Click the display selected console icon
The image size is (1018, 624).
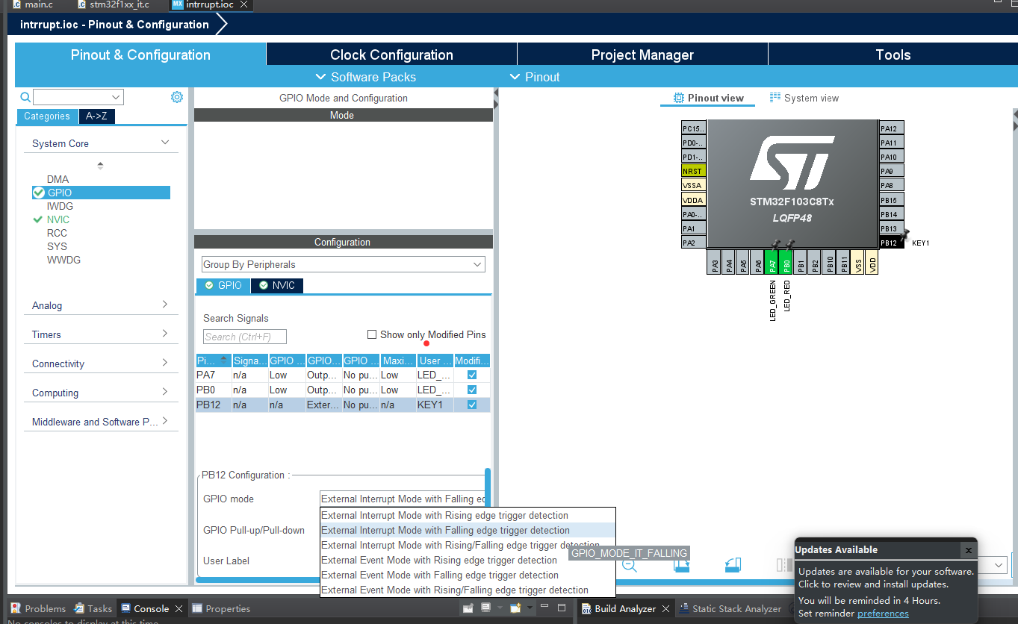pyautogui.click(x=485, y=608)
